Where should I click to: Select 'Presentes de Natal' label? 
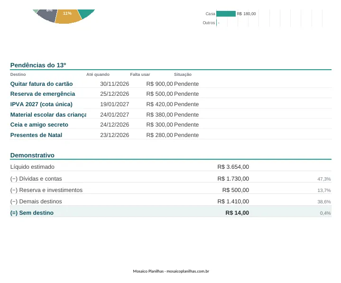click(x=36, y=135)
